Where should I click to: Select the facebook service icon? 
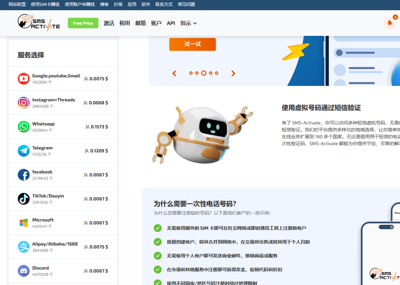pyautogui.click(x=24, y=175)
